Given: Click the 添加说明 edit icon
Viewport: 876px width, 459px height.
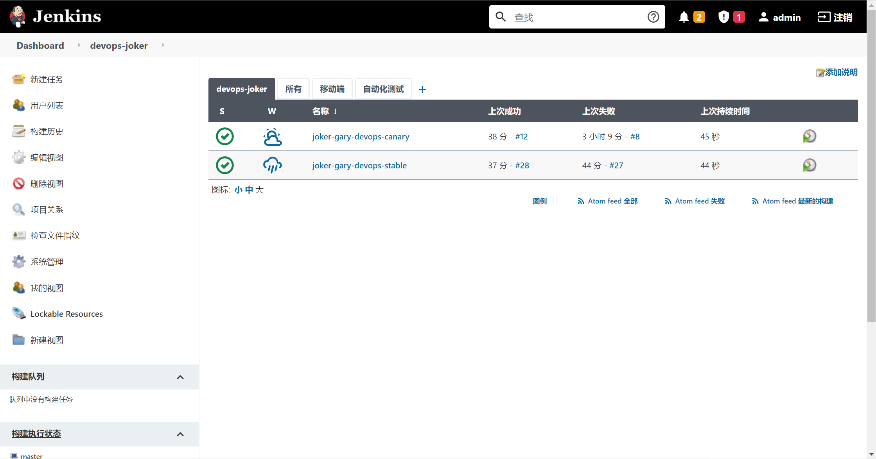Looking at the screenshot, I should click(820, 73).
